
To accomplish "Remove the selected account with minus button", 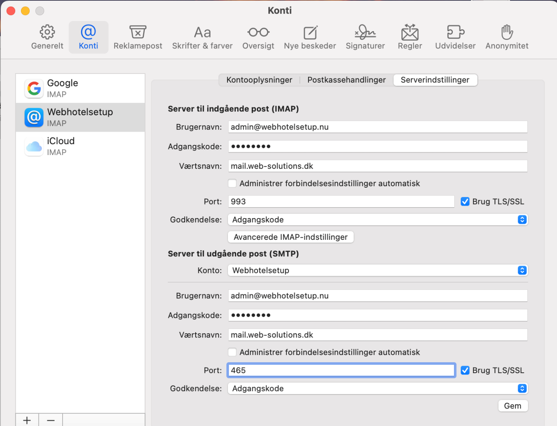I will click(x=51, y=420).
